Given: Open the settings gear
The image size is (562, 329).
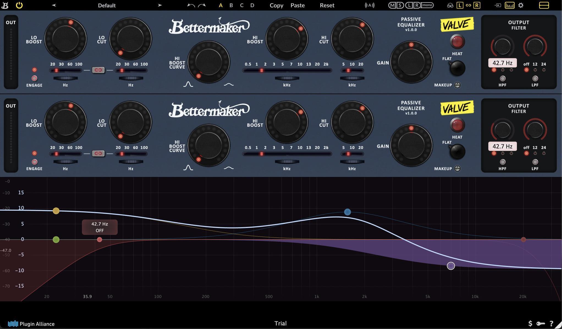Looking at the screenshot, I should pyautogui.click(x=521, y=5).
